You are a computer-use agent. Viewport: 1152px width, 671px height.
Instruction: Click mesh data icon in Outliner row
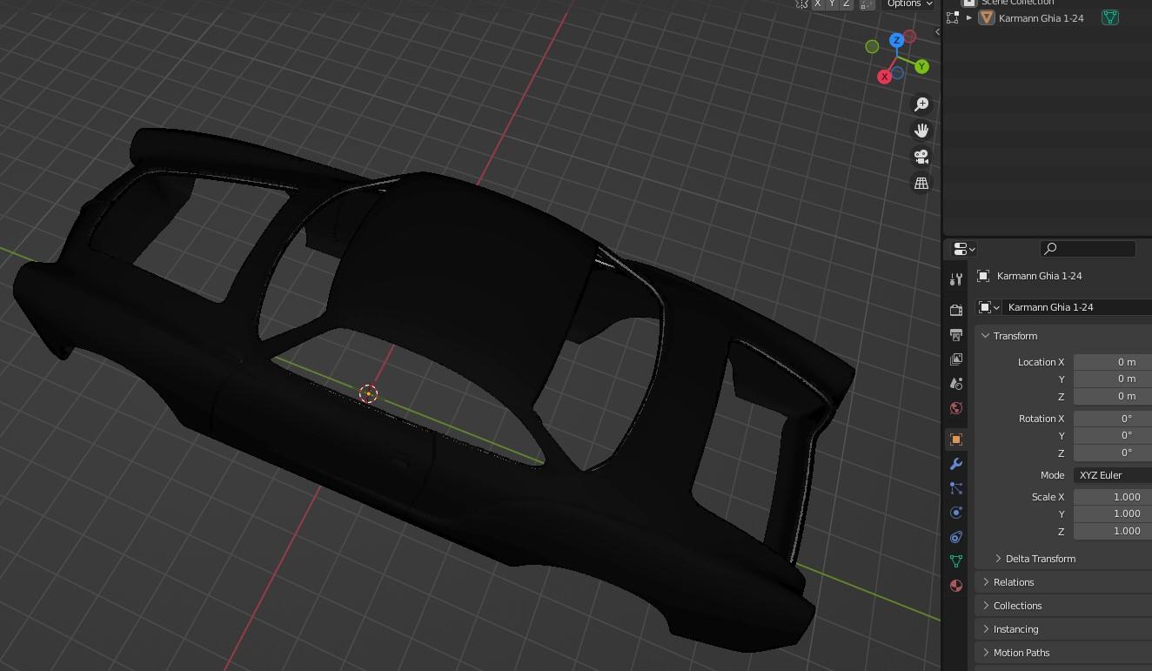click(x=1110, y=17)
